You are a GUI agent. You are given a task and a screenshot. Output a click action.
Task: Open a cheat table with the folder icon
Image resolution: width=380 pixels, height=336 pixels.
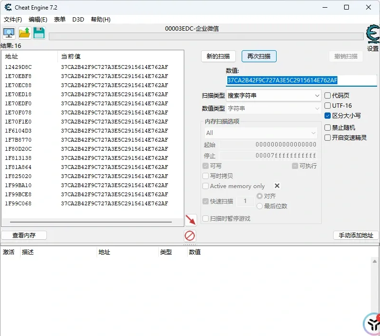(x=24, y=33)
